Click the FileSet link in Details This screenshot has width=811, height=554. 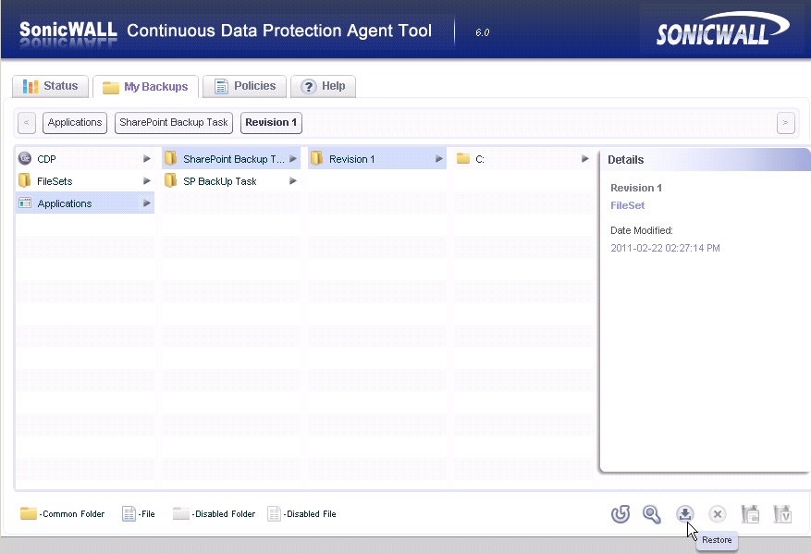point(627,205)
